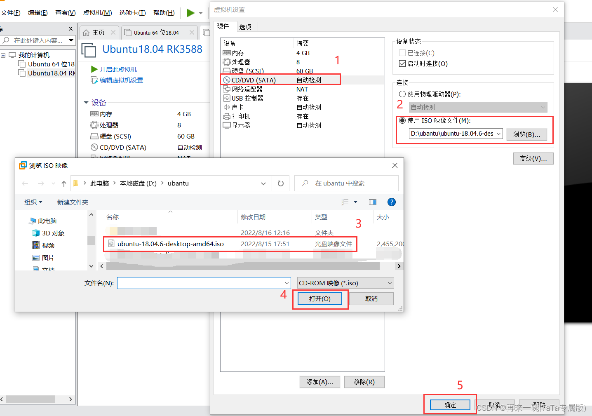The height and width of the screenshot is (416, 592).
Task: Close the library sidebar panel
Action: coord(70,28)
